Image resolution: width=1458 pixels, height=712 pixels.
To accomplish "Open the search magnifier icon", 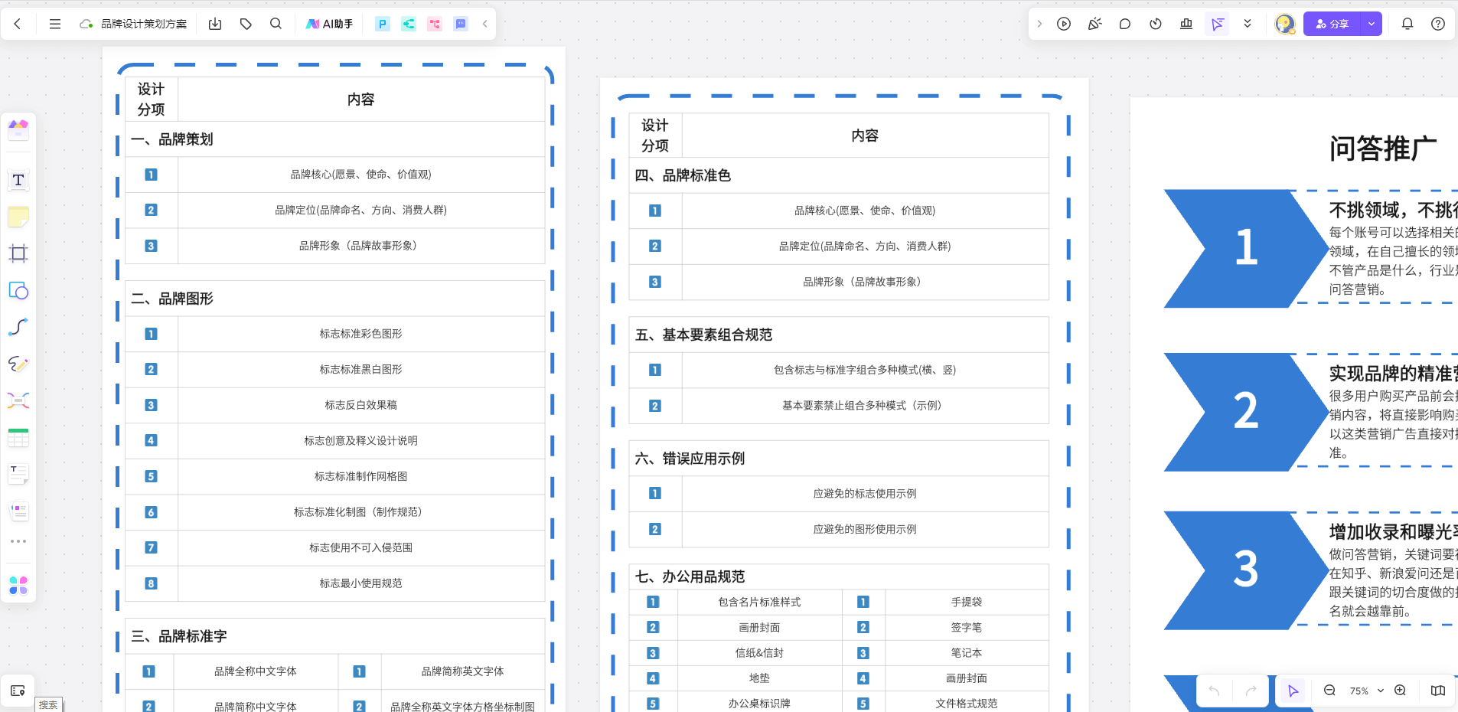I will pos(276,24).
